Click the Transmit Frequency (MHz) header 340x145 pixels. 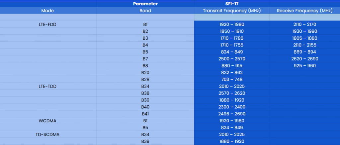[232, 11]
